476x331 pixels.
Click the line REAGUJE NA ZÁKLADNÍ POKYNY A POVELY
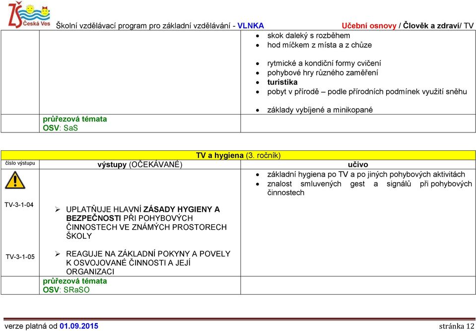coord(148,254)
